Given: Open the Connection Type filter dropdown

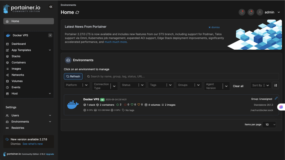Looking at the screenshot, I should click(x=105, y=86).
